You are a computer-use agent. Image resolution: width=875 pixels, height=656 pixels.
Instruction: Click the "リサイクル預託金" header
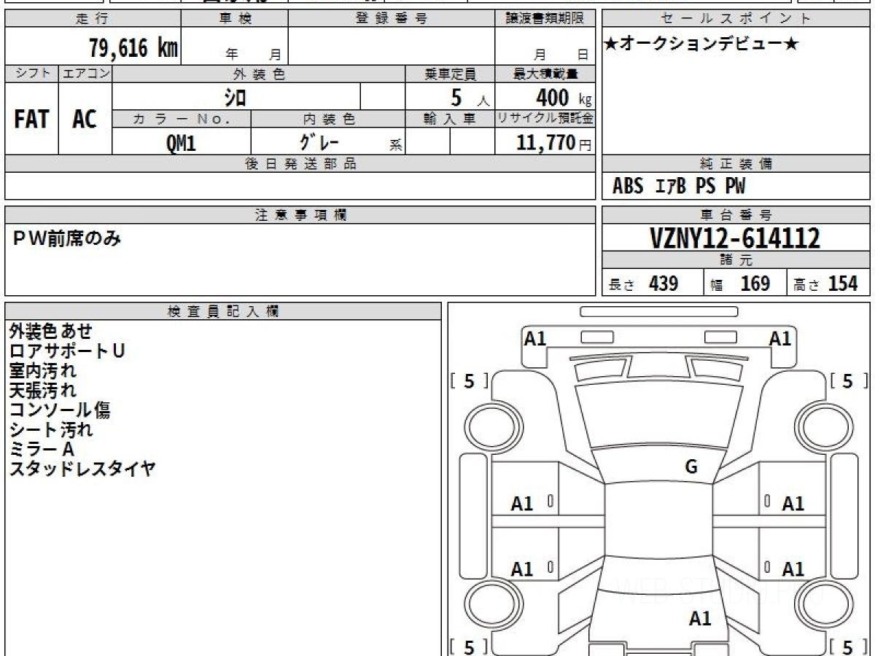[545, 119]
